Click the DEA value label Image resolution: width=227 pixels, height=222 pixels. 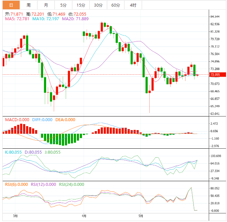pos(65,120)
